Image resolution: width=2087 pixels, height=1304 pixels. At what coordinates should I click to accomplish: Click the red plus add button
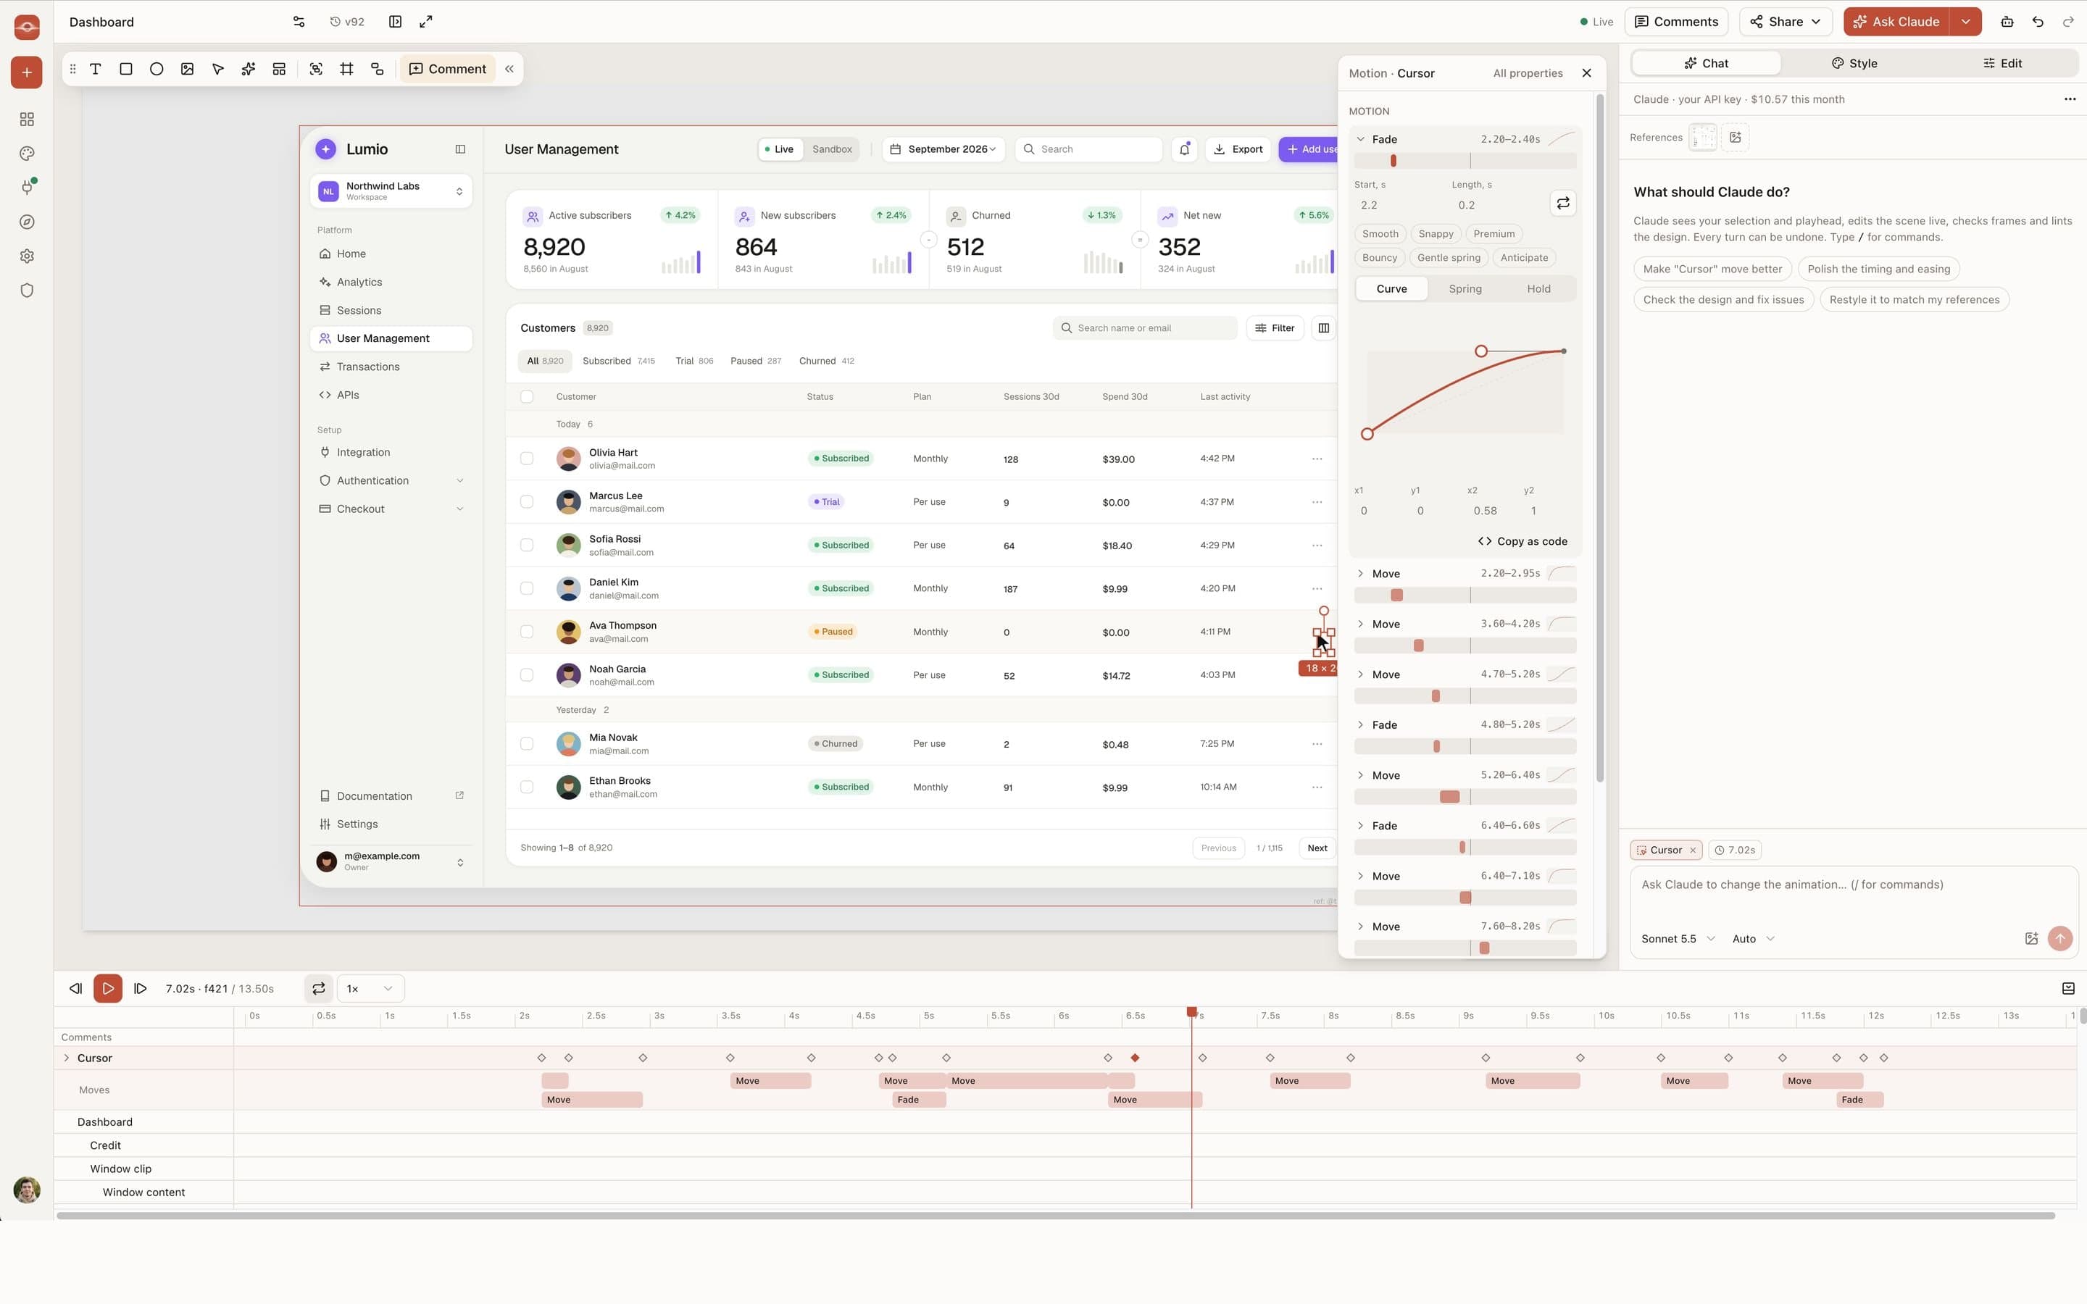click(27, 72)
